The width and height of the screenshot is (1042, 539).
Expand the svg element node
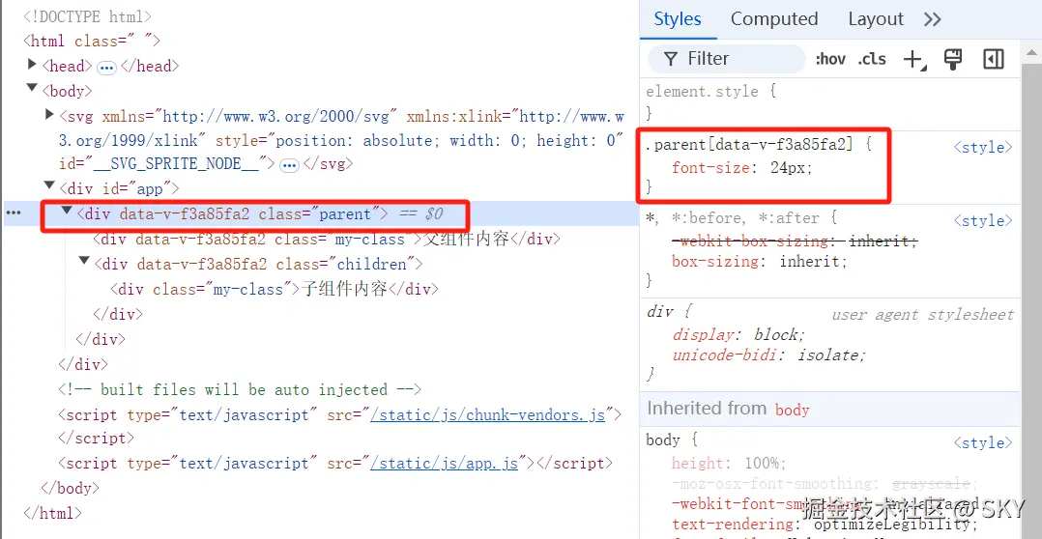point(49,115)
